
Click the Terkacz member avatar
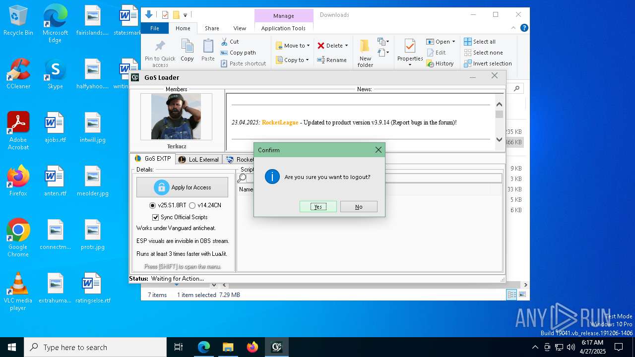[x=176, y=117]
